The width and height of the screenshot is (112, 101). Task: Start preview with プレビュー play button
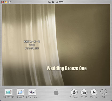pos(94,92)
